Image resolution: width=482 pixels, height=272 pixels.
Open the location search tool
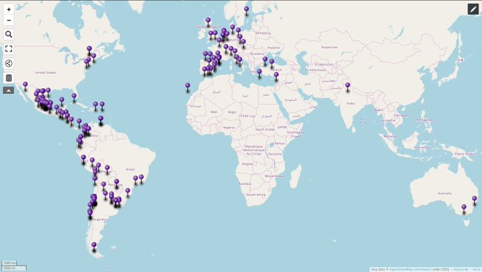[9, 34]
